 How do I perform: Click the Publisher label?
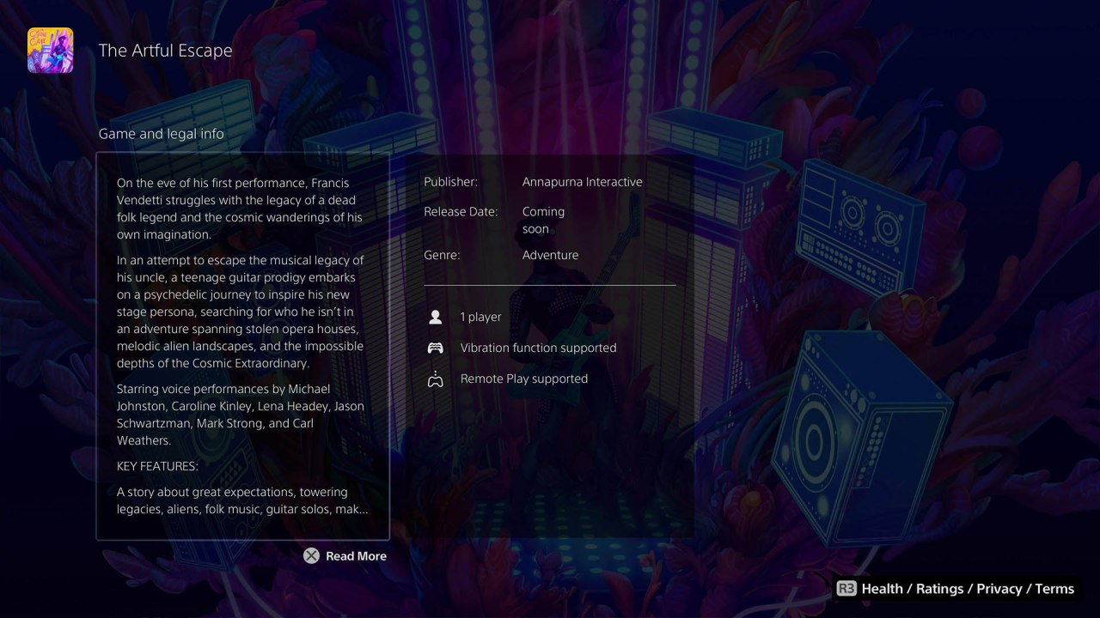click(450, 182)
